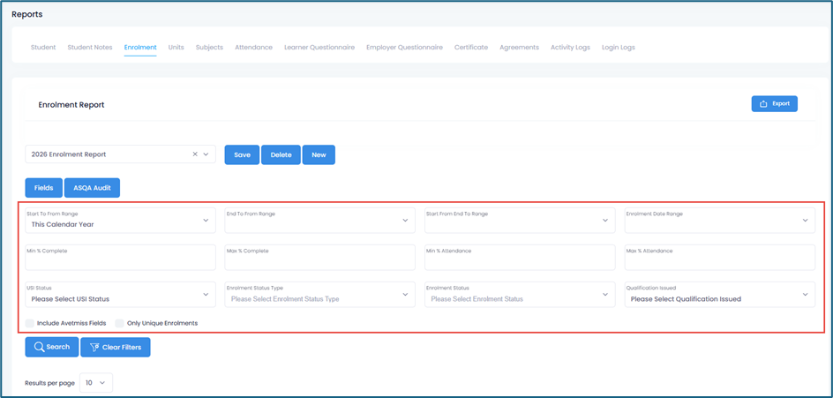Tick the Only Unique Enrolments checkbox
This screenshot has width=833, height=398.
[120, 323]
